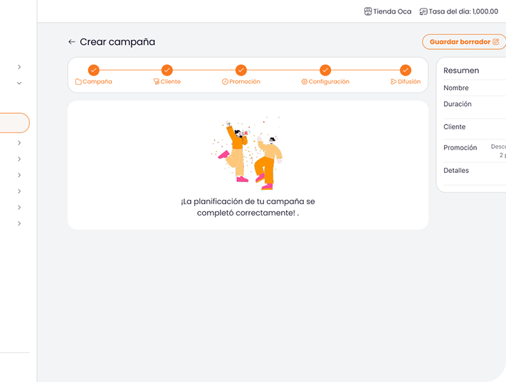Click the Difusión send icon
This screenshot has height=382, width=506.
coord(394,82)
